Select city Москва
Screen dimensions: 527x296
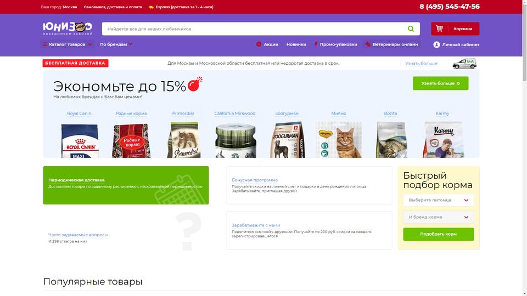point(70,7)
